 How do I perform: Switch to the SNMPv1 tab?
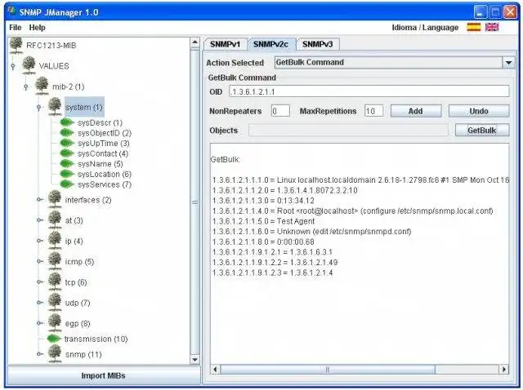[x=226, y=44]
